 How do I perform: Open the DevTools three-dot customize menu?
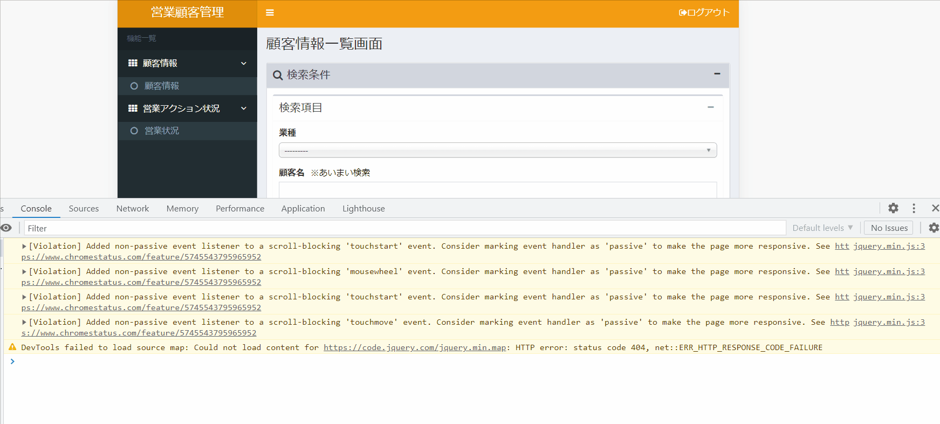click(914, 208)
